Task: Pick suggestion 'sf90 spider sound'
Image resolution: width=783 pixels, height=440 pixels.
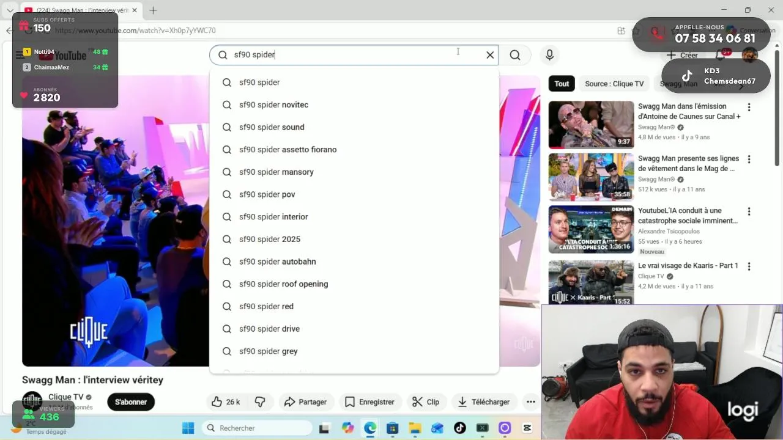Action: click(x=354, y=127)
